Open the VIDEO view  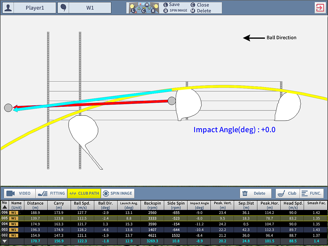[x=20, y=194]
